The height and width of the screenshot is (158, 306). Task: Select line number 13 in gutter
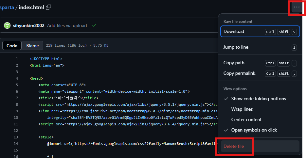coord(16,137)
